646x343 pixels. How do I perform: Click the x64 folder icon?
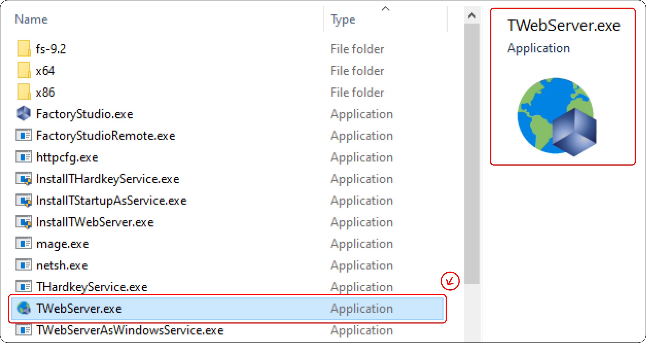(x=24, y=70)
